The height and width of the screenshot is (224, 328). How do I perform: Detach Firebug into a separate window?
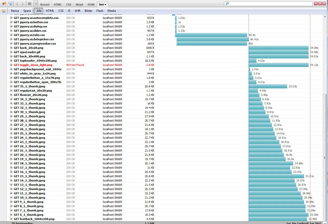tap(320, 4)
